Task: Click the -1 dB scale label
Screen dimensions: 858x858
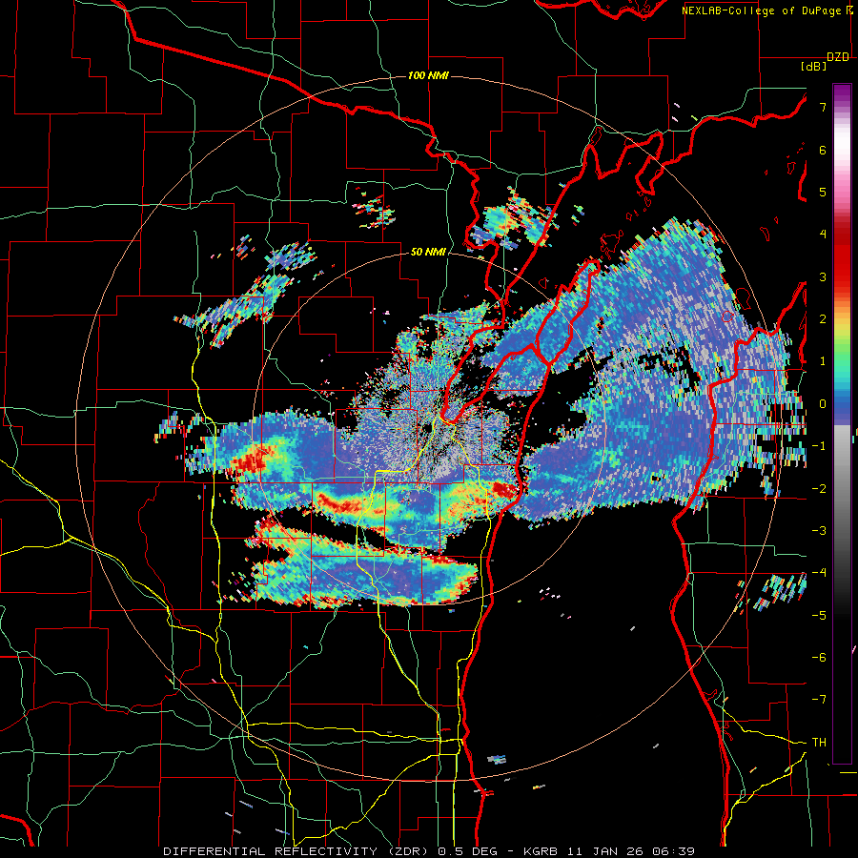Action: tap(819, 446)
